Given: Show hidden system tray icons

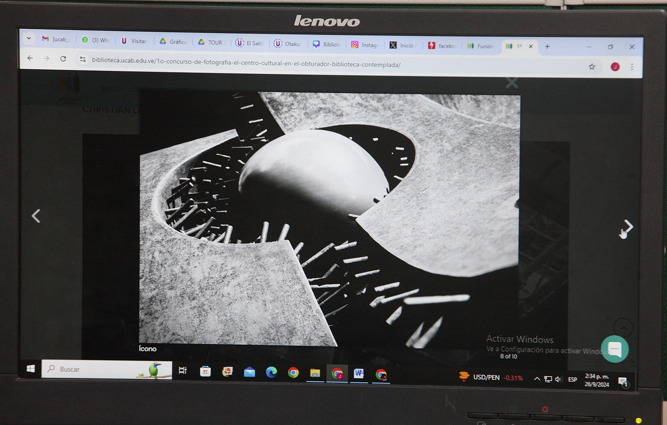Looking at the screenshot, I should click(x=537, y=379).
